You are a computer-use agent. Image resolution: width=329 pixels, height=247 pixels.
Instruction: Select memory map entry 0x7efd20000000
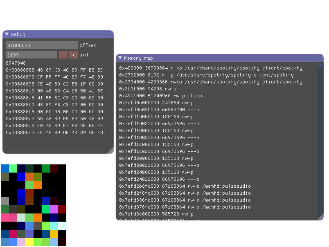(x=156, y=158)
